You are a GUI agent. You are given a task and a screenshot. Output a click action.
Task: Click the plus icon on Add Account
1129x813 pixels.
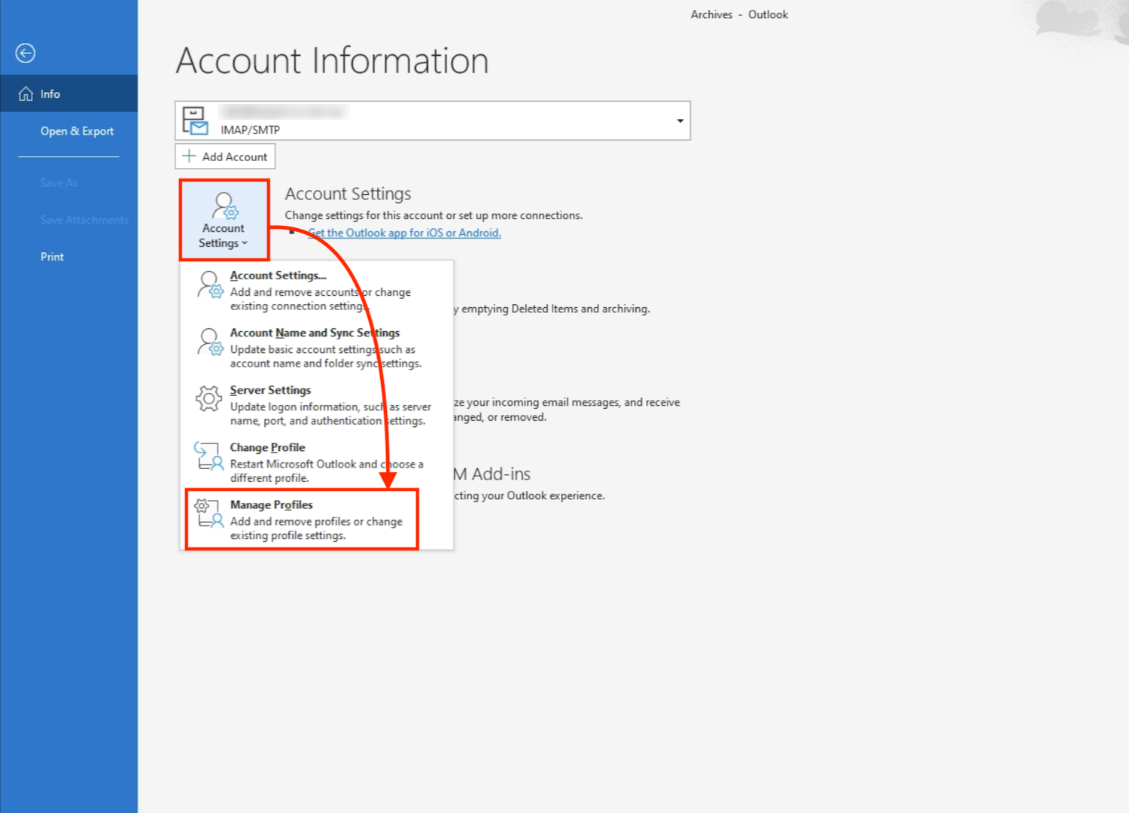189,157
